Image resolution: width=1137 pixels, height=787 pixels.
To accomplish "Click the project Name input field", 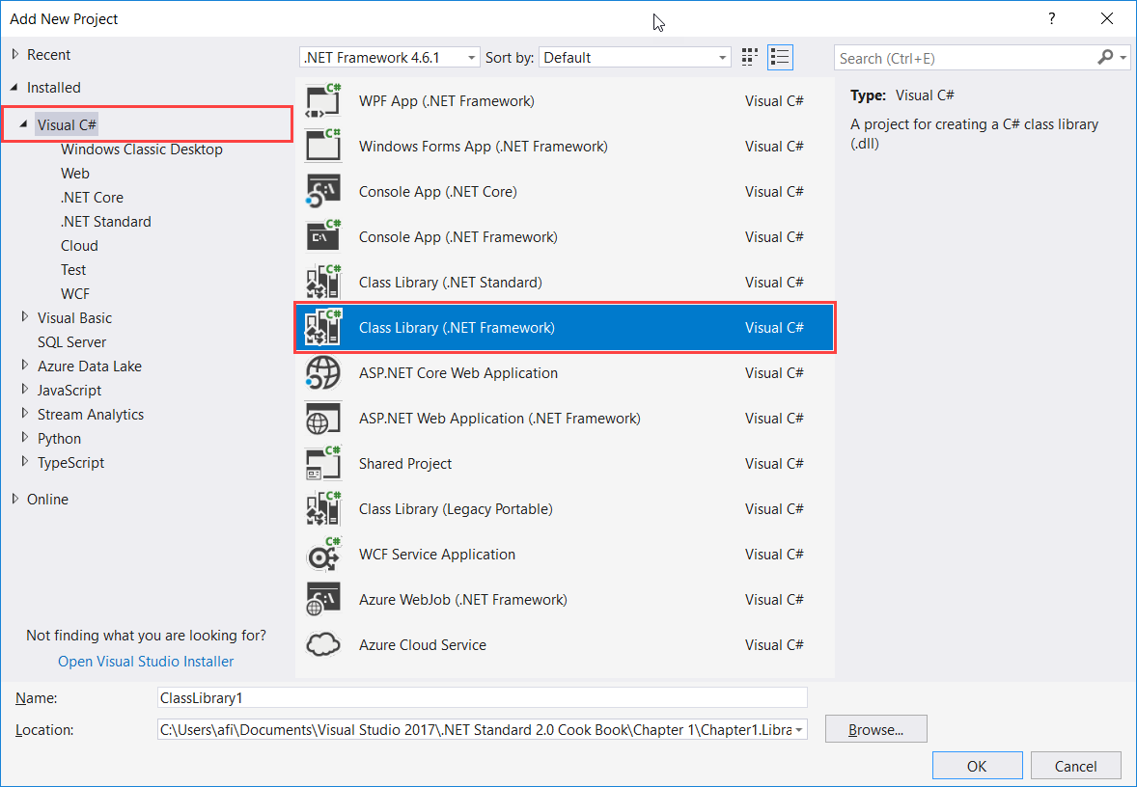I will (x=483, y=698).
